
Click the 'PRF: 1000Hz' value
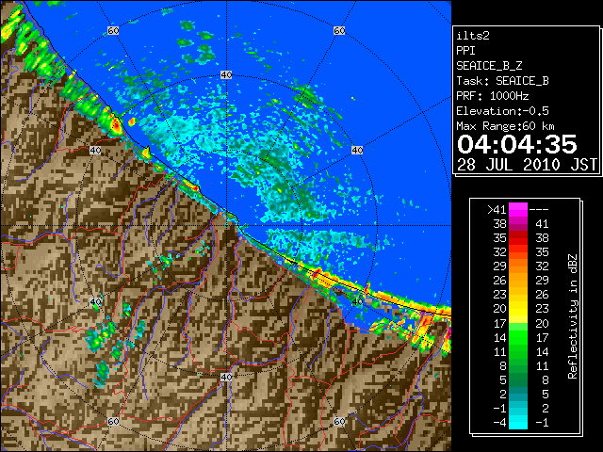[493, 96]
